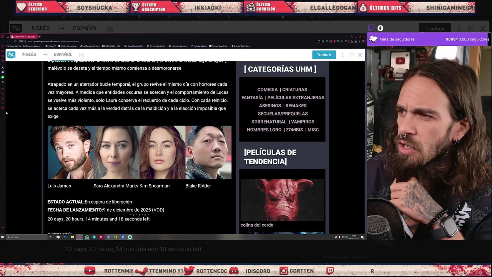The height and width of the screenshot is (277, 492).
Task: Open File Explorer from the taskbar
Action: (72, 237)
